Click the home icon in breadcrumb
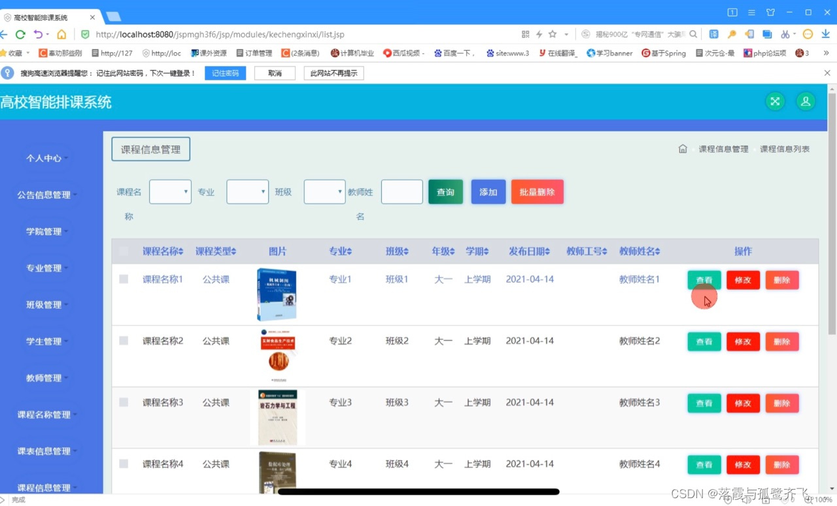The height and width of the screenshot is (506, 837). coord(683,149)
